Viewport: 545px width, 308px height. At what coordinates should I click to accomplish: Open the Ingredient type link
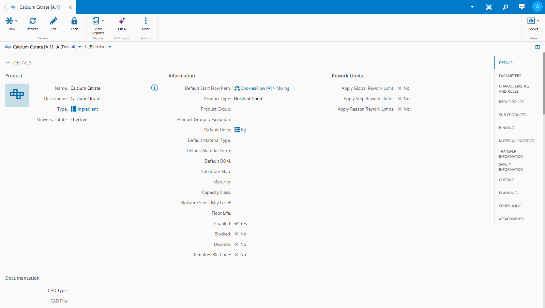pos(87,109)
